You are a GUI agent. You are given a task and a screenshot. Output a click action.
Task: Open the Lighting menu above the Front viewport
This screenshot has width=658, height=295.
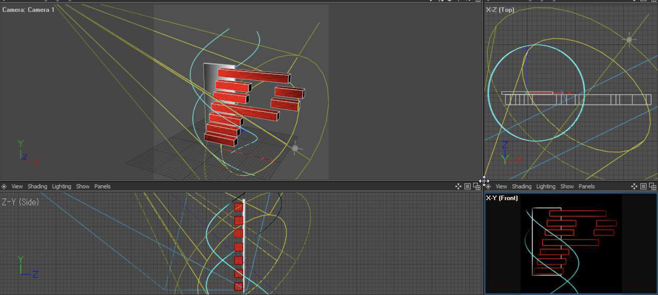(x=546, y=187)
